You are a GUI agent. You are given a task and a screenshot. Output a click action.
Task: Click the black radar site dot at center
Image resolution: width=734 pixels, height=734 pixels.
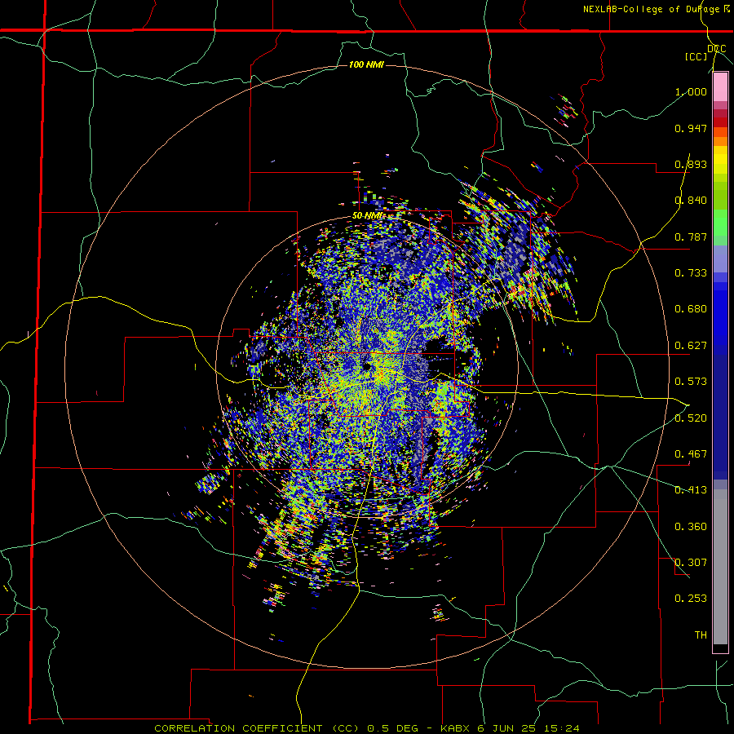[366, 367]
